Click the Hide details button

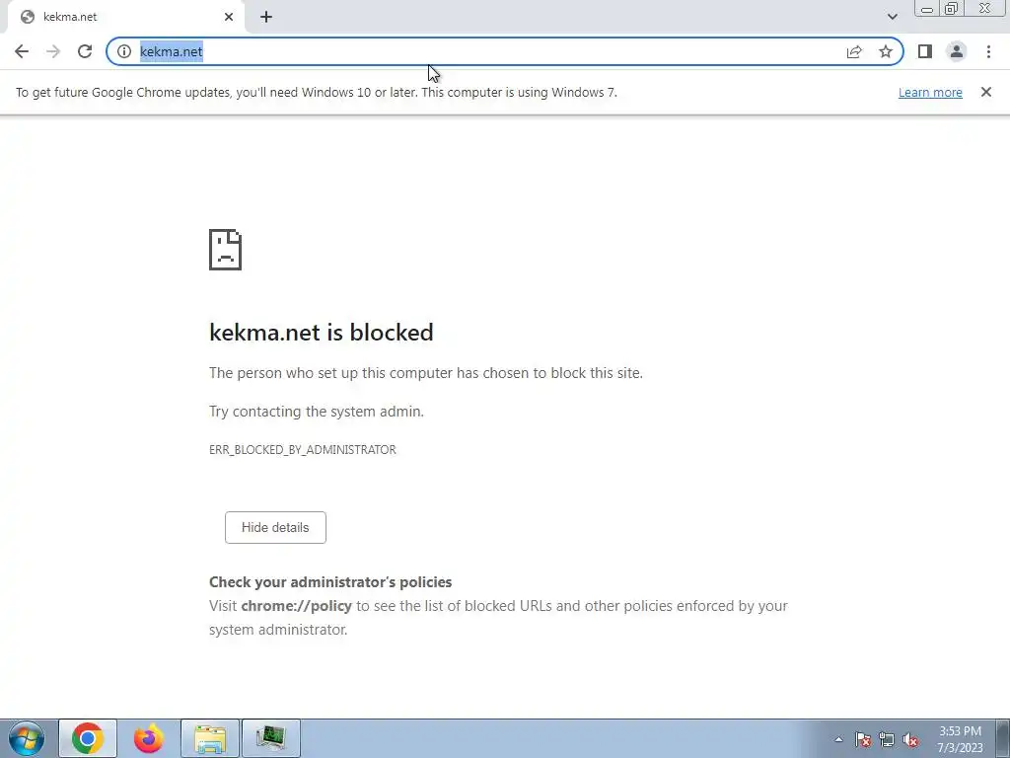tap(275, 527)
